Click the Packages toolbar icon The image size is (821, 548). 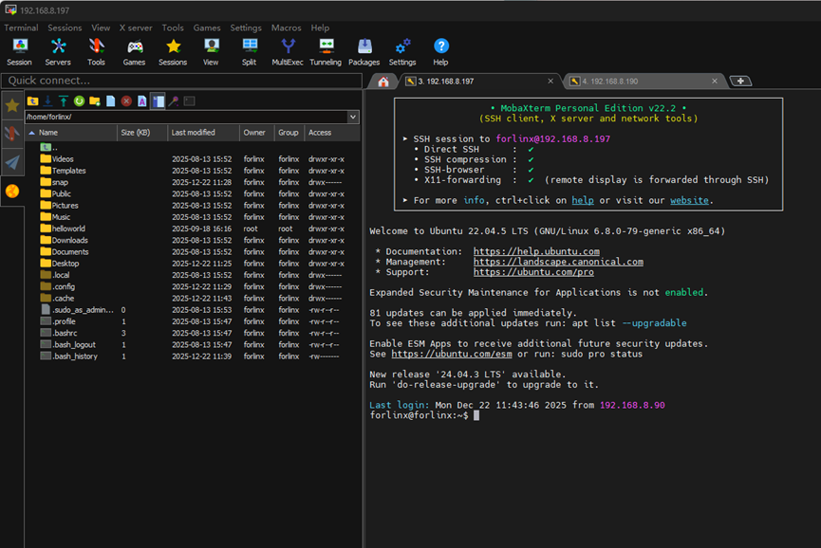click(x=364, y=51)
